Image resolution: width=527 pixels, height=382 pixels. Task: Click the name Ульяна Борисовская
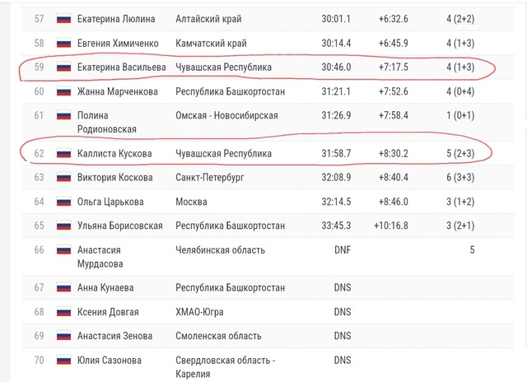(x=119, y=226)
